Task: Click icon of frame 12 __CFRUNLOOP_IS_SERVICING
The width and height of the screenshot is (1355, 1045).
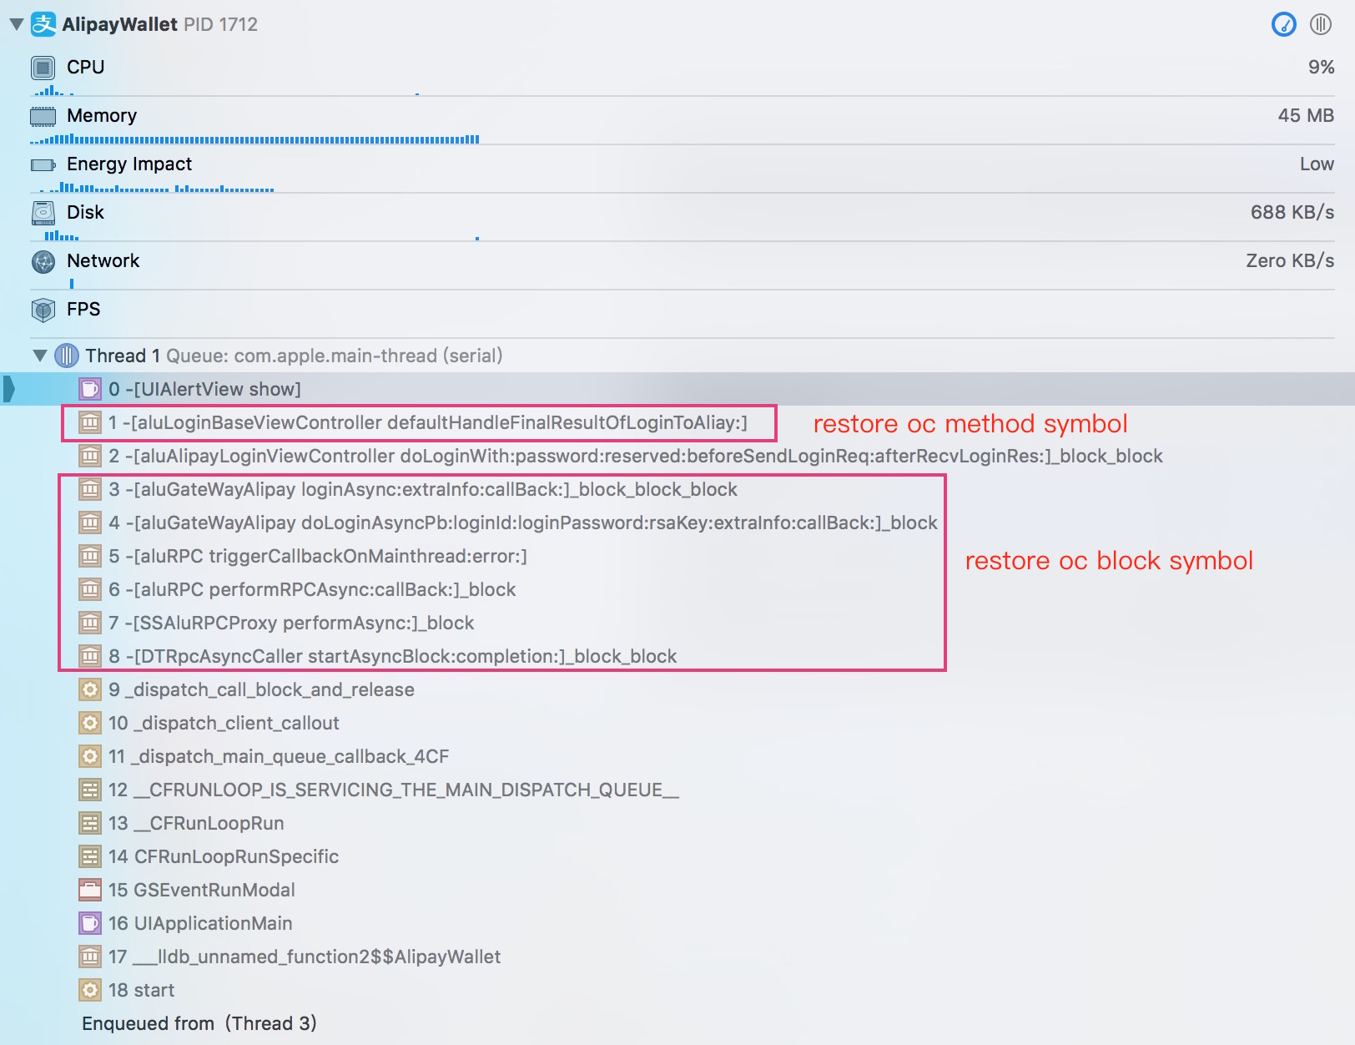Action: pyautogui.click(x=90, y=790)
